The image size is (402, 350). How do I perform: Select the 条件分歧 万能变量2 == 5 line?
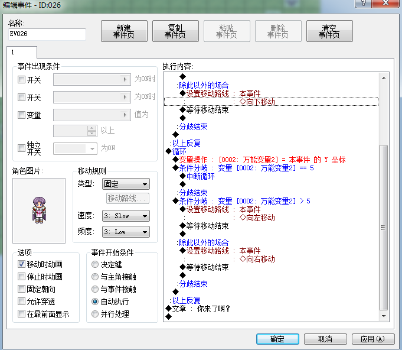click(271, 168)
